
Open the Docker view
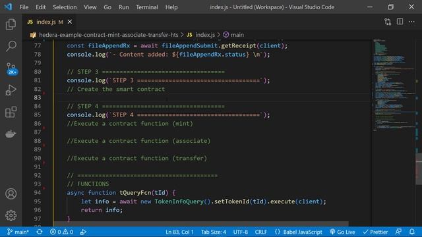coord(11,134)
